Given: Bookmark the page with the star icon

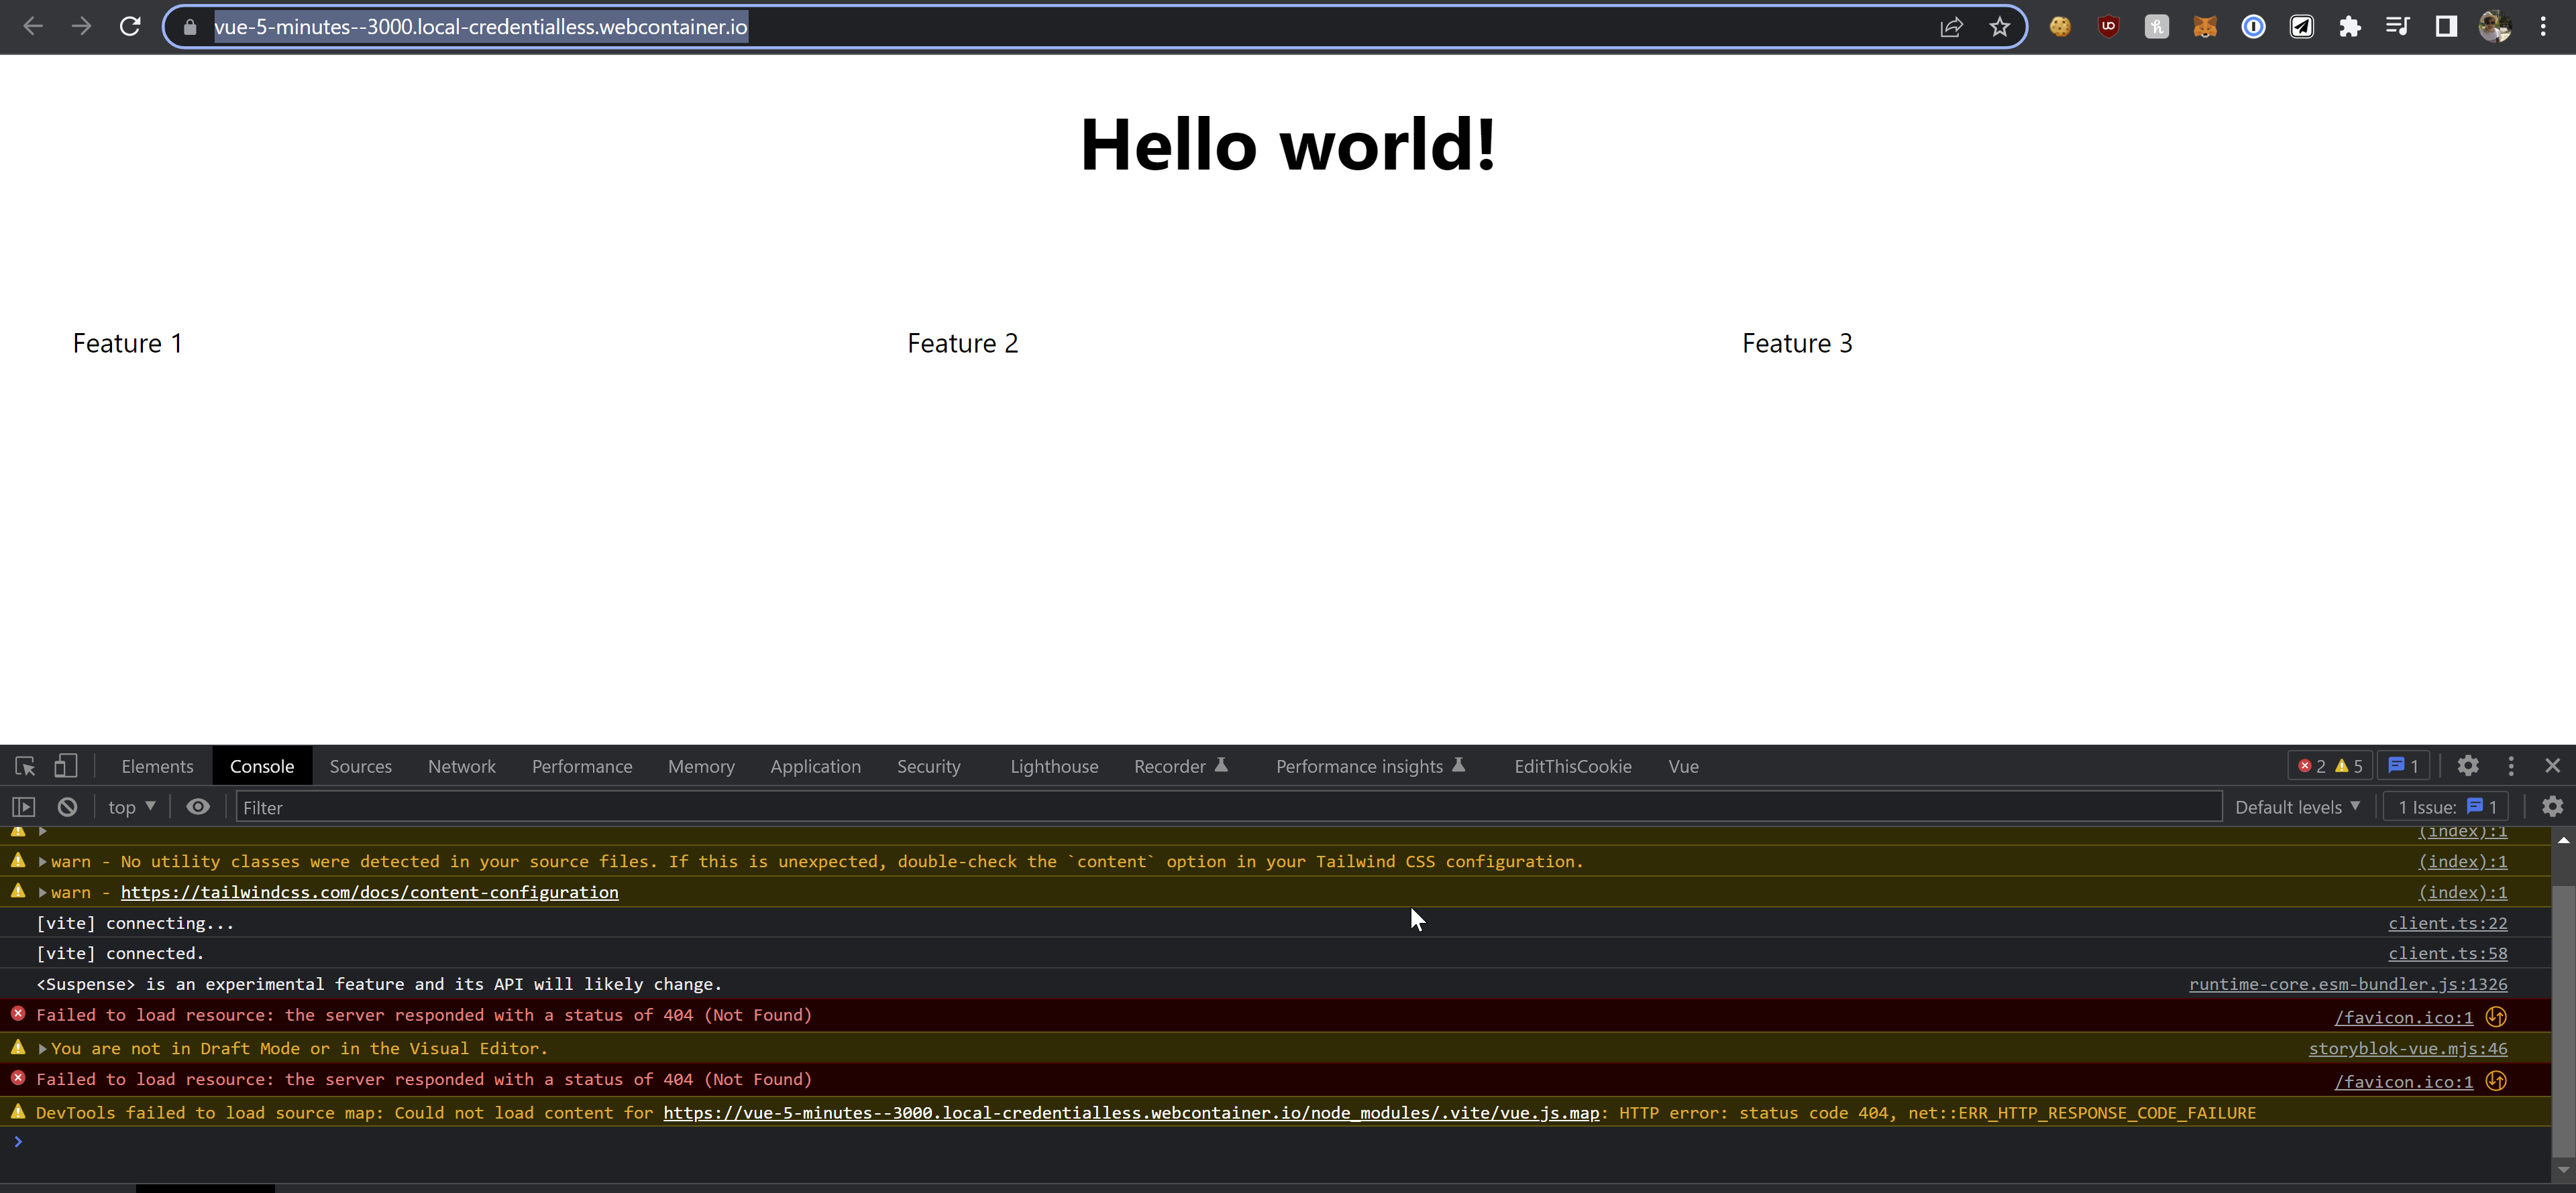Looking at the screenshot, I should click(2000, 27).
